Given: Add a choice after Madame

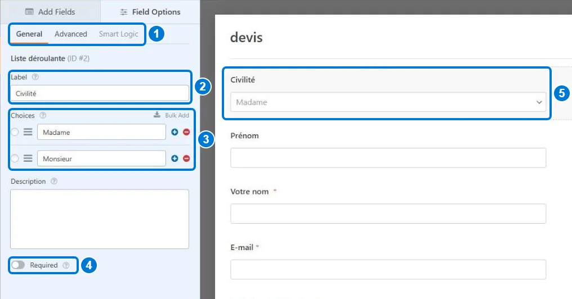Looking at the screenshot, I should point(175,132).
